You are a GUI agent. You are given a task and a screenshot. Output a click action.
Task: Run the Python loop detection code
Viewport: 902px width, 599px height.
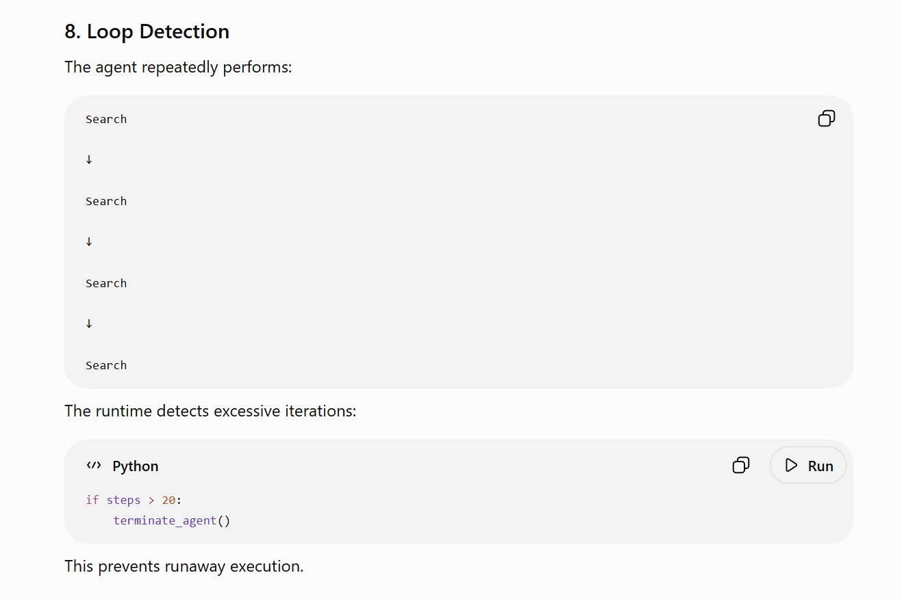(808, 466)
